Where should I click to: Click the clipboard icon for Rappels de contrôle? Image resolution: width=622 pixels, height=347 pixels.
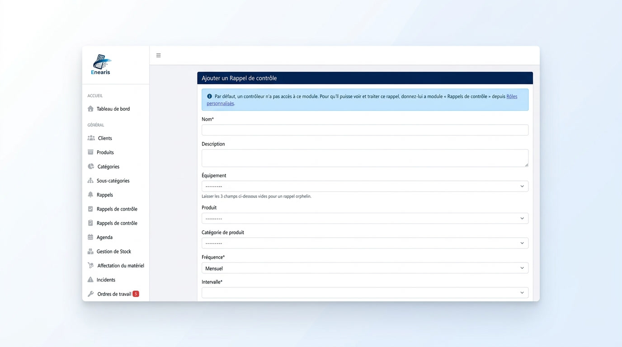[90, 223]
